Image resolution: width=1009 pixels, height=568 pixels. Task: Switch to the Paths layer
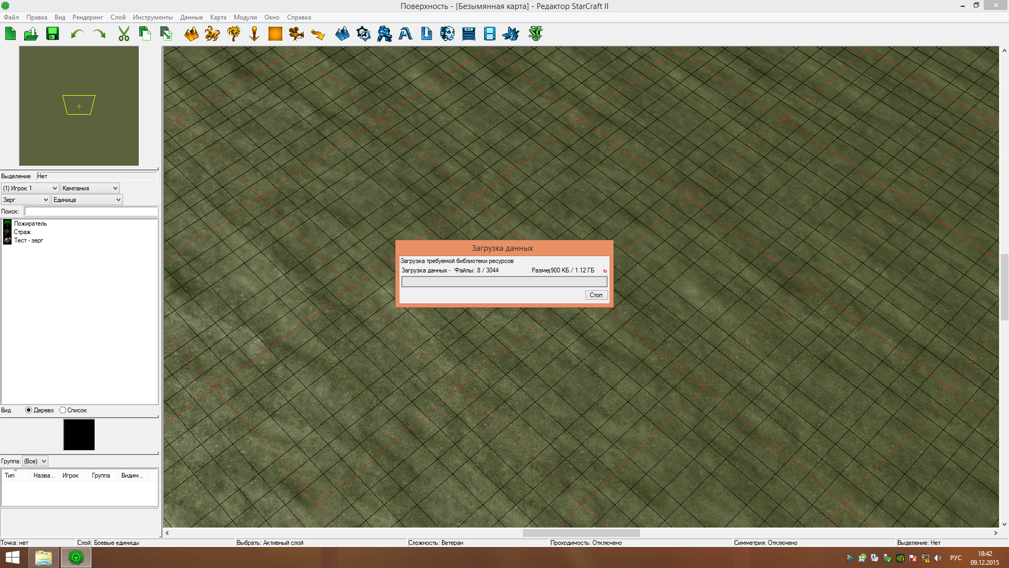point(317,34)
